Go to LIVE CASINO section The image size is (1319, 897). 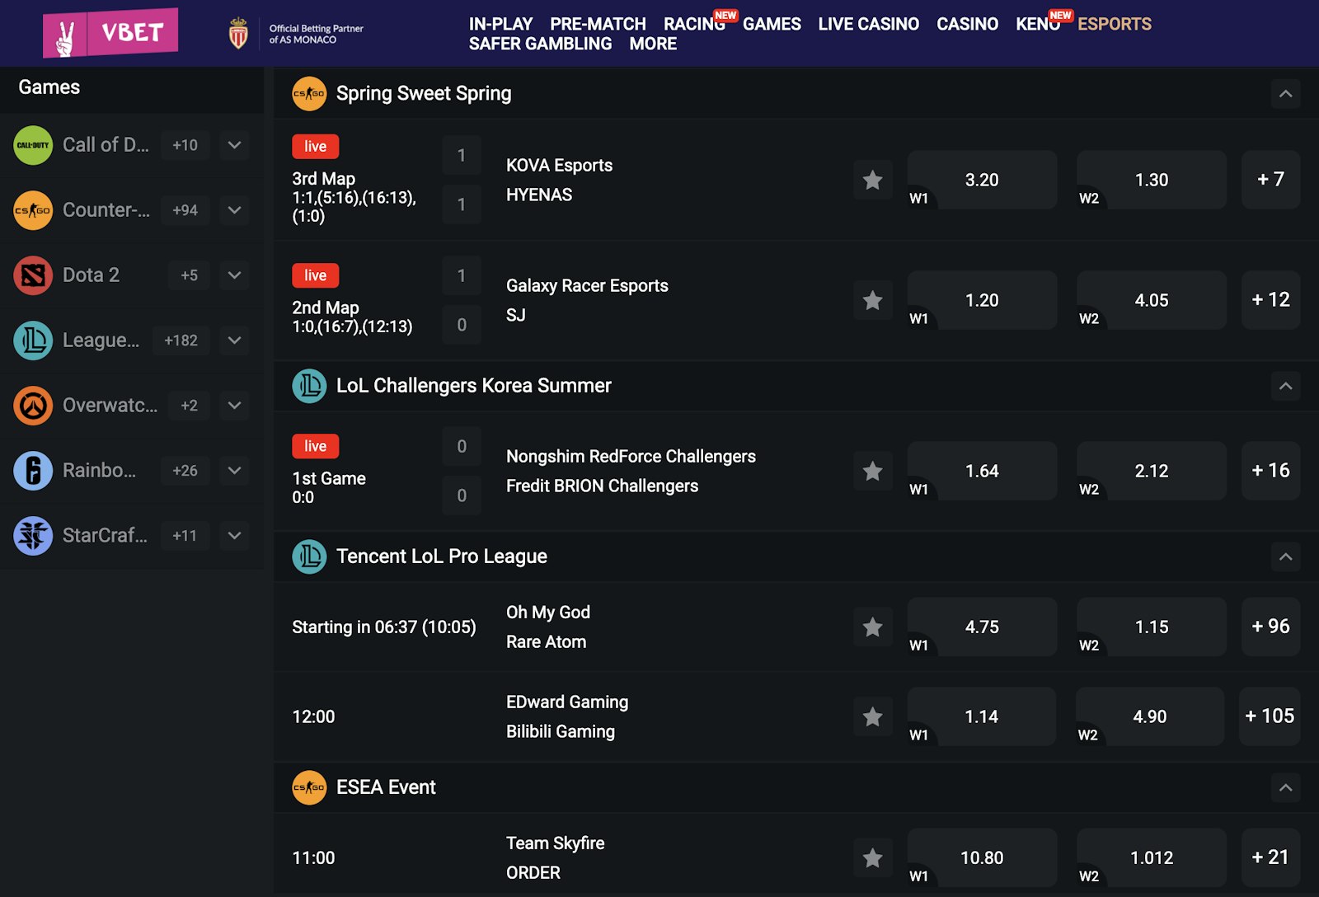tap(868, 24)
